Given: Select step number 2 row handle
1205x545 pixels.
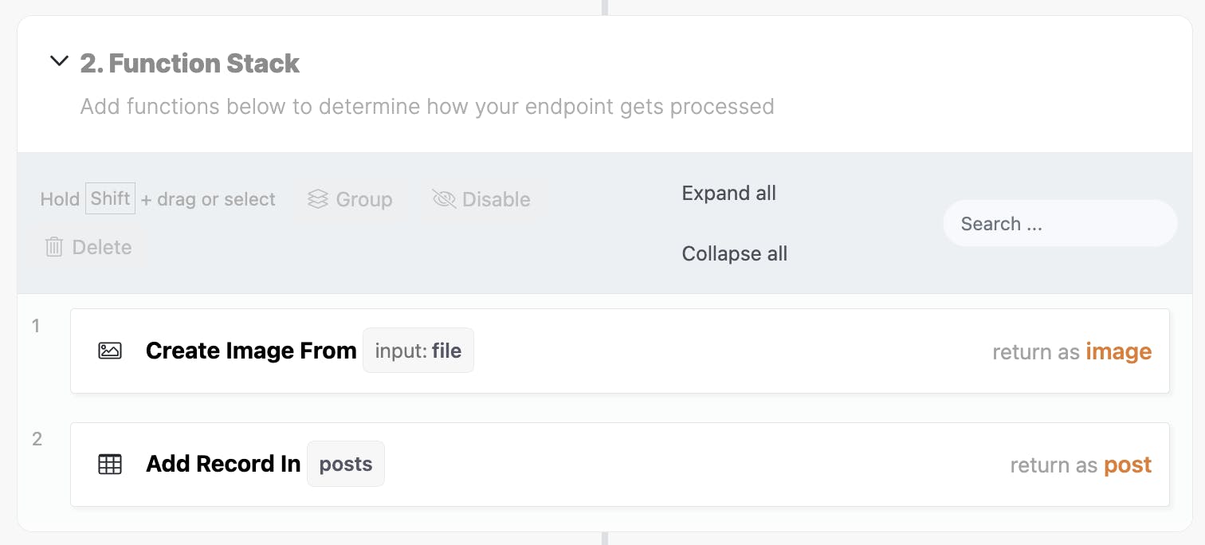Looking at the screenshot, I should [37, 439].
